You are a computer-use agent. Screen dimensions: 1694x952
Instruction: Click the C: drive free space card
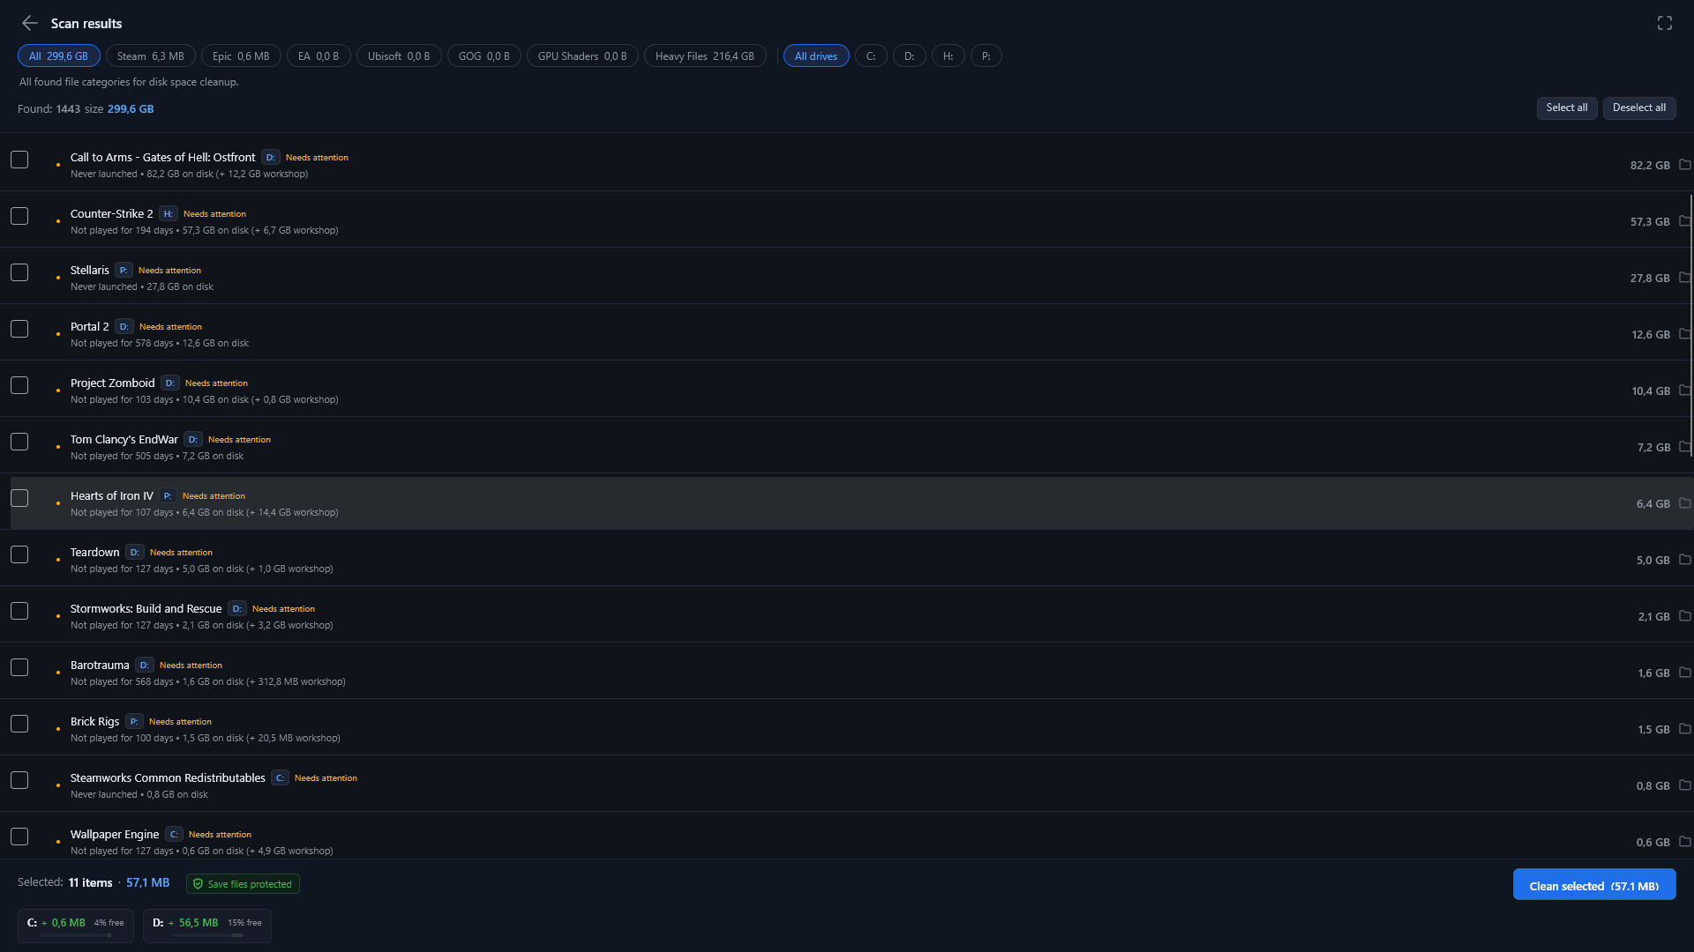coord(76,926)
